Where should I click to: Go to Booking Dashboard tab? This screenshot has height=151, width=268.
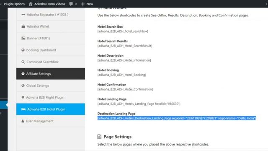tap(51, 50)
